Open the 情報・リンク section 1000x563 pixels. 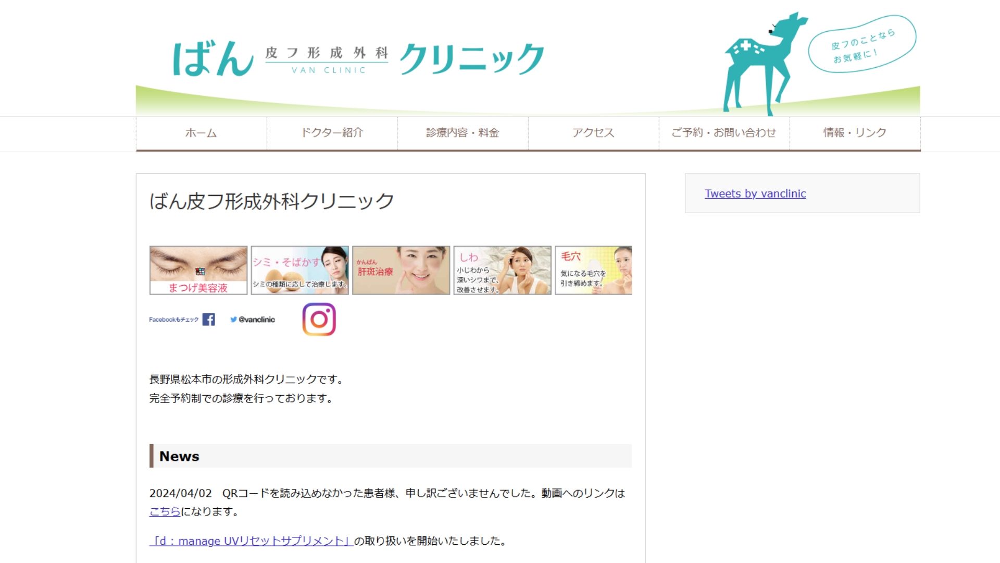click(854, 132)
